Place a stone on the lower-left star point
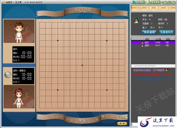Image resolution: width=177 pixels, height=128 pixels. tap(58, 90)
